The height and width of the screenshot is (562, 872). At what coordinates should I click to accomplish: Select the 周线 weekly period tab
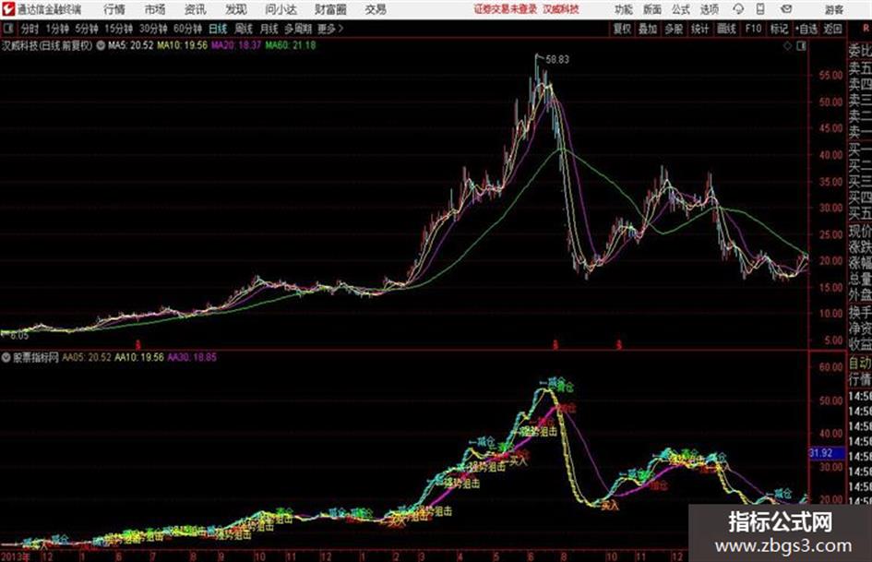[244, 29]
